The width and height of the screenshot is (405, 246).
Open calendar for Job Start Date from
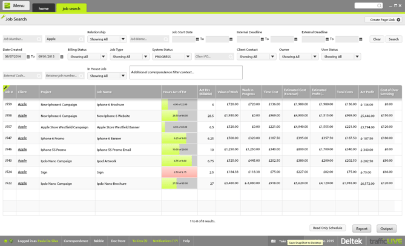[x=197, y=39]
